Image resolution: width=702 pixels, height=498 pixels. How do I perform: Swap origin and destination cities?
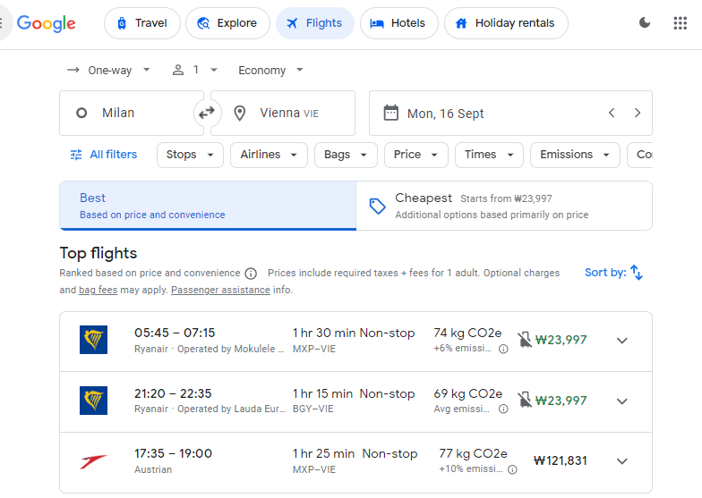pos(207,113)
